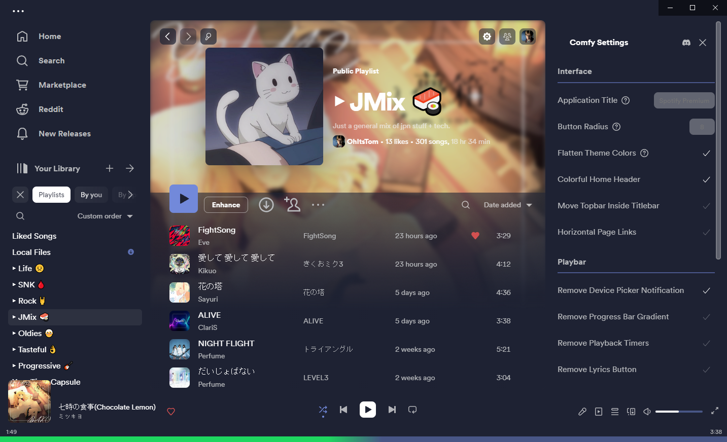Open connect to a device picker

coord(631,412)
